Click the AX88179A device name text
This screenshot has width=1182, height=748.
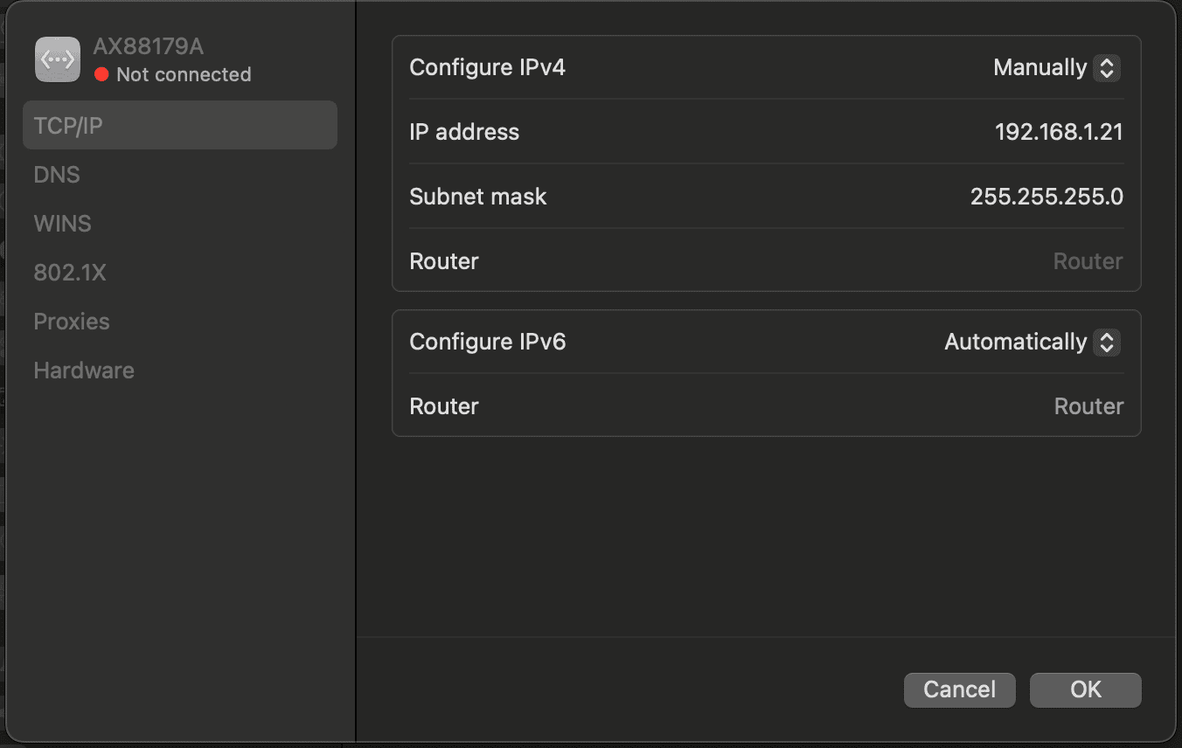[148, 47]
